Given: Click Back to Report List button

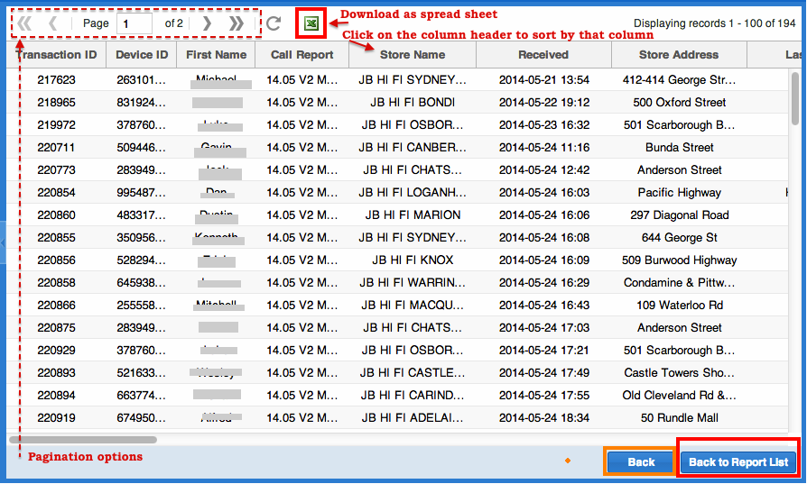Looking at the screenshot, I should 738,461.
